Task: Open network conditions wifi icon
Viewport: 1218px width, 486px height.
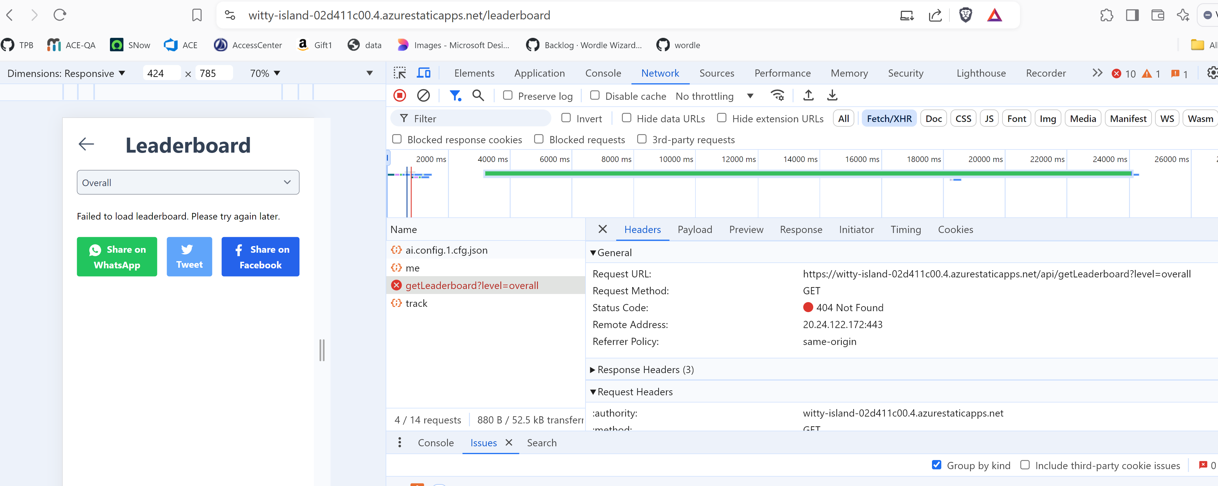Action: point(778,96)
